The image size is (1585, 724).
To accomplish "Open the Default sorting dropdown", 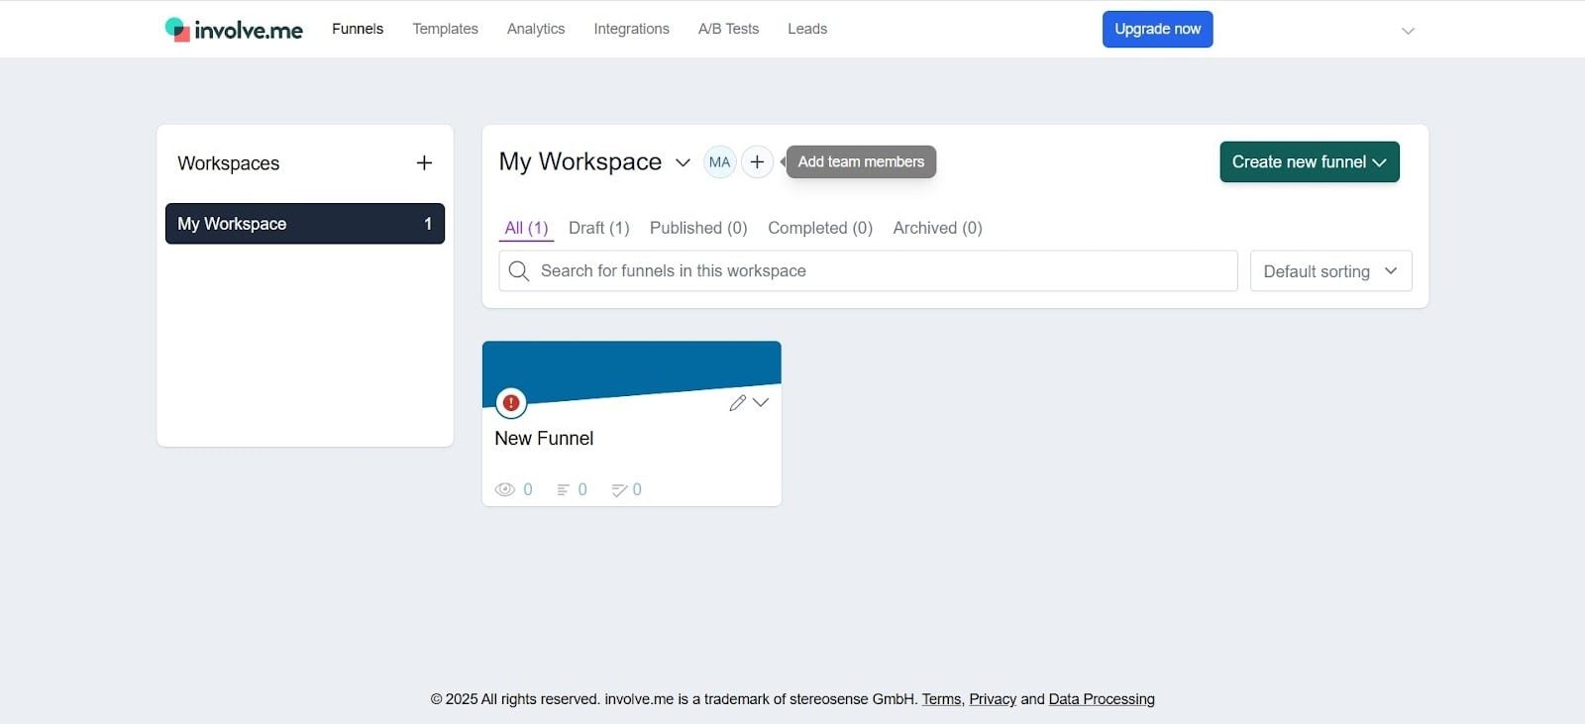I will pyautogui.click(x=1331, y=271).
